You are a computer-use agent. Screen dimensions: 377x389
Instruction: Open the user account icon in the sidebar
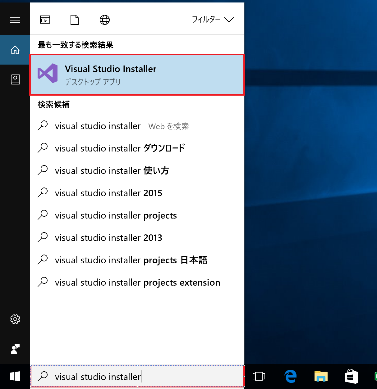click(x=15, y=349)
